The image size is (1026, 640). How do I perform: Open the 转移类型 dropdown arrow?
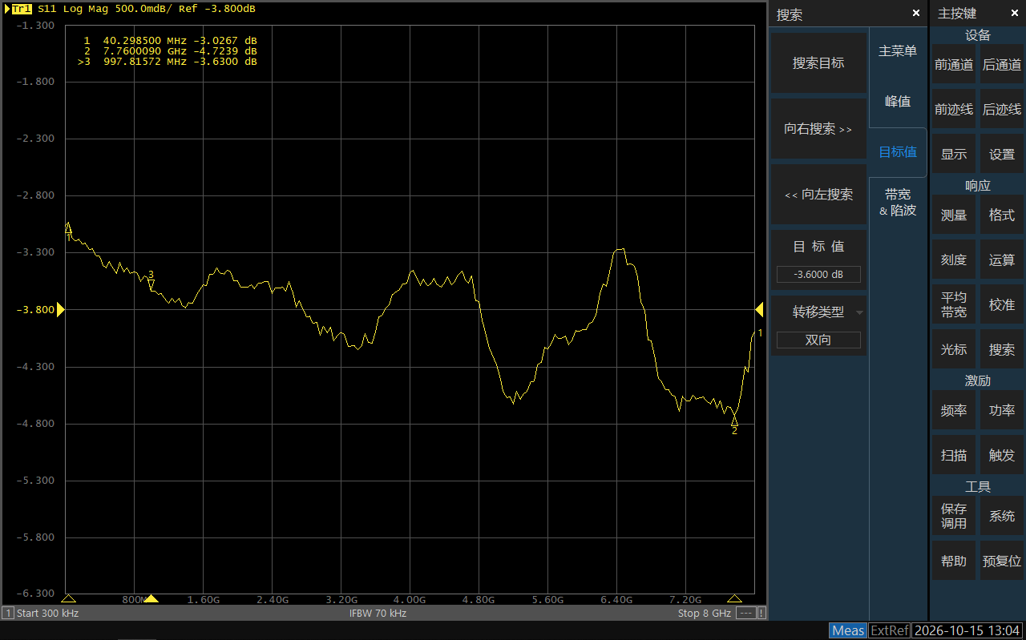[860, 312]
